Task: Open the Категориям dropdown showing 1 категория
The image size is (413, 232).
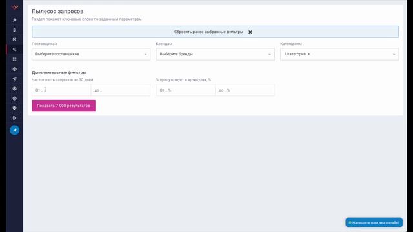Action: click(339, 54)
